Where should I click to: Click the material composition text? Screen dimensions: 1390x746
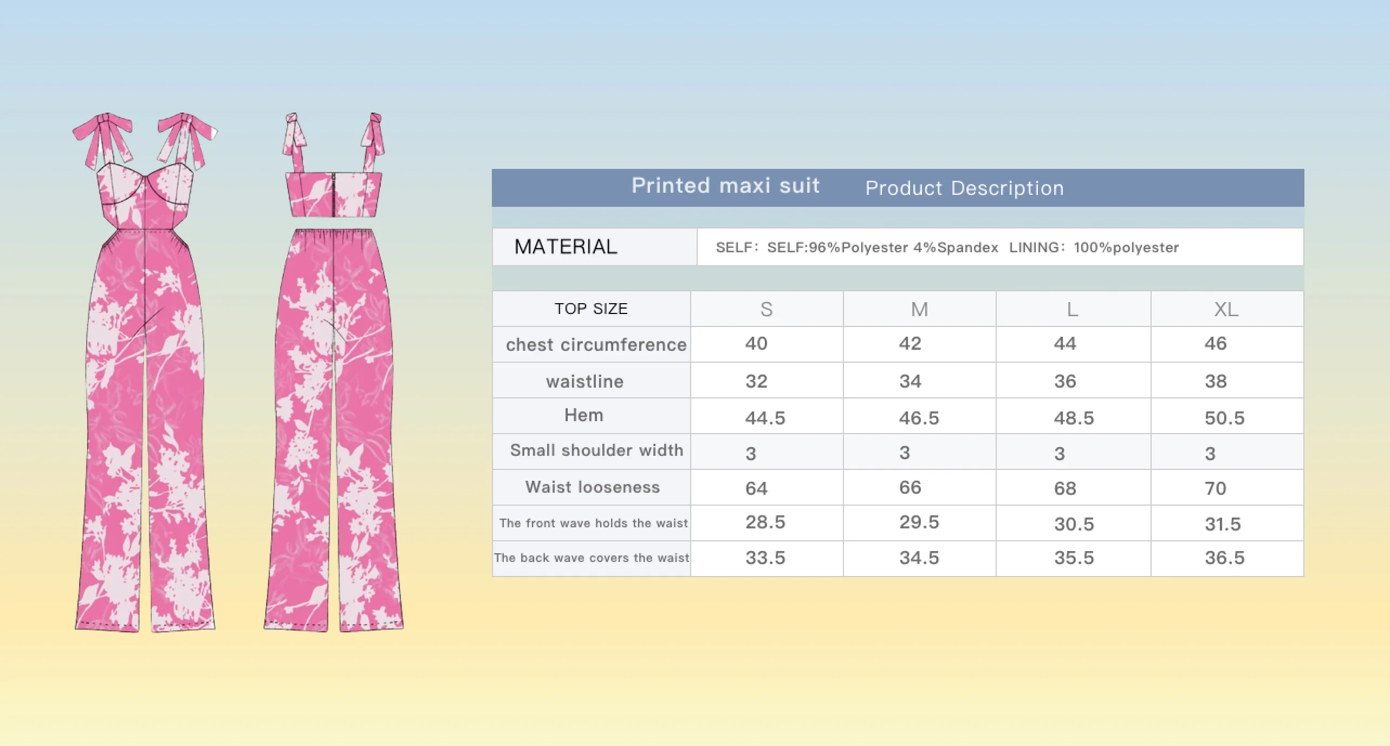coord(947,247)
